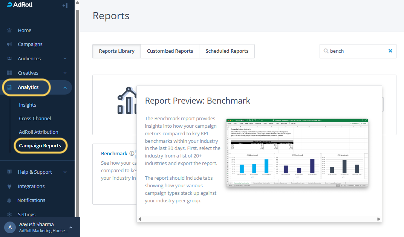Expand the Help & Support chevron

[65, 172]
